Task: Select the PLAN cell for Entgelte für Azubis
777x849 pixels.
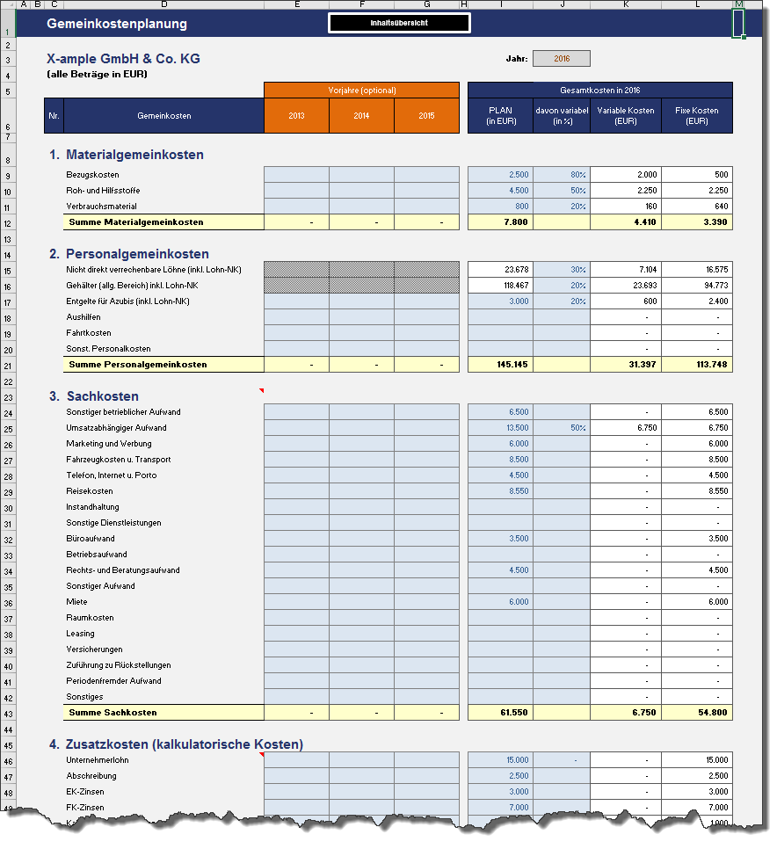Action: [x=500, y=301]
